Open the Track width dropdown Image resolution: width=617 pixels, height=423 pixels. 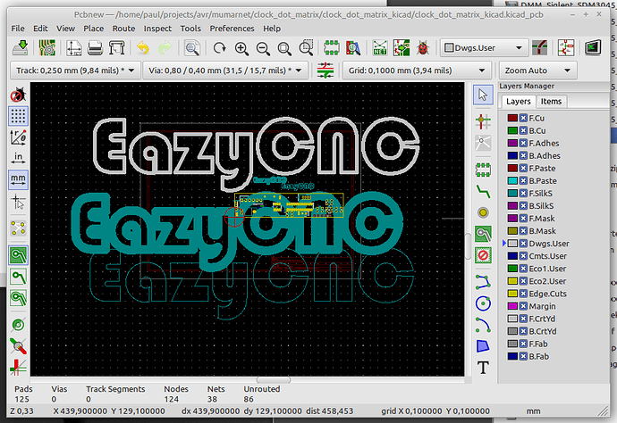pos(75,70)
